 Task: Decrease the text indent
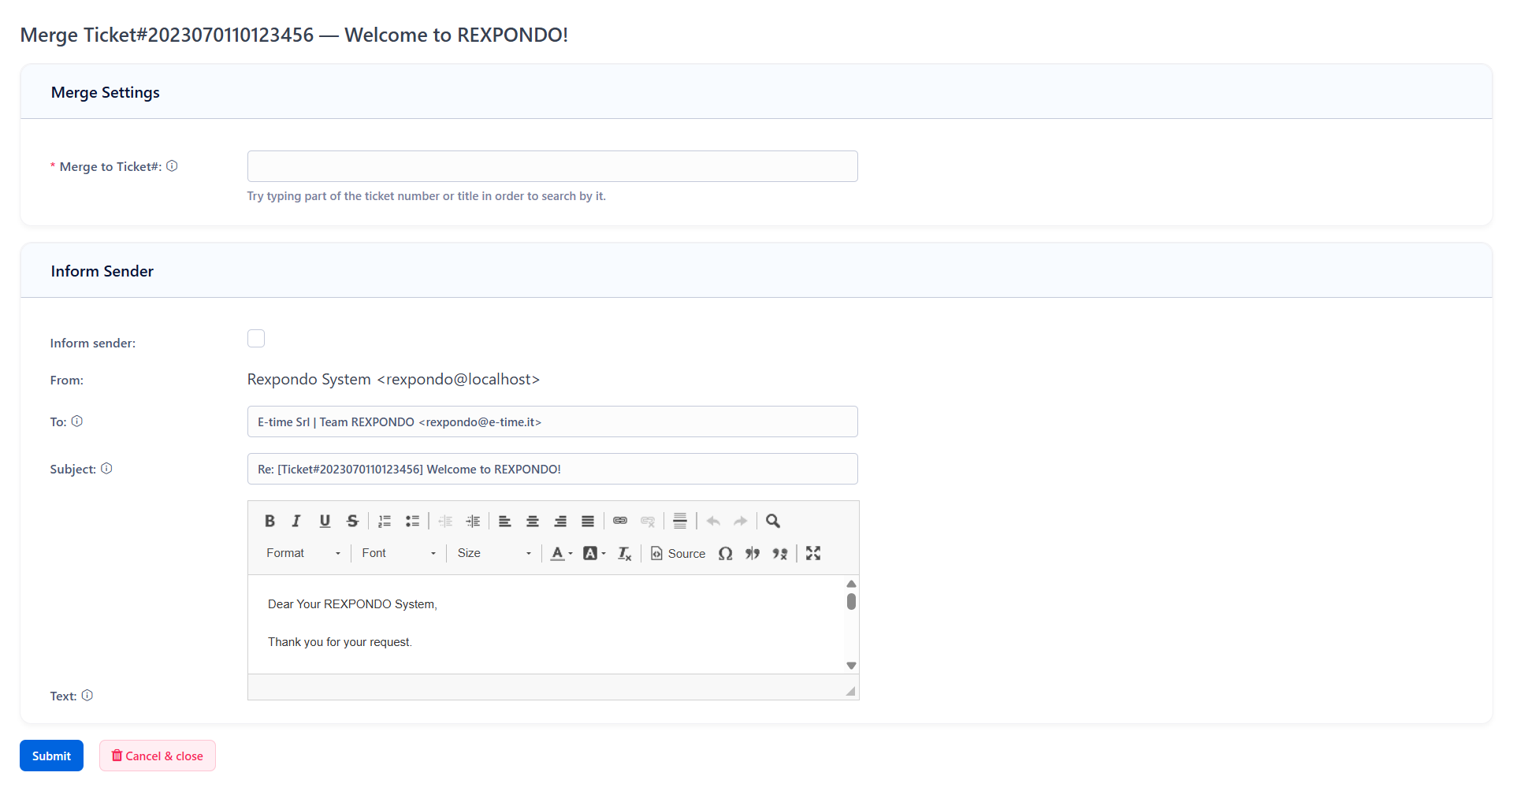[445, 521]
